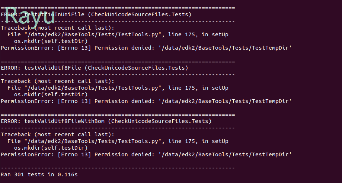Click the testUtf16InUniFile error heading
The height and width of the screenshot is (183, 342).
tap(96, 14)
